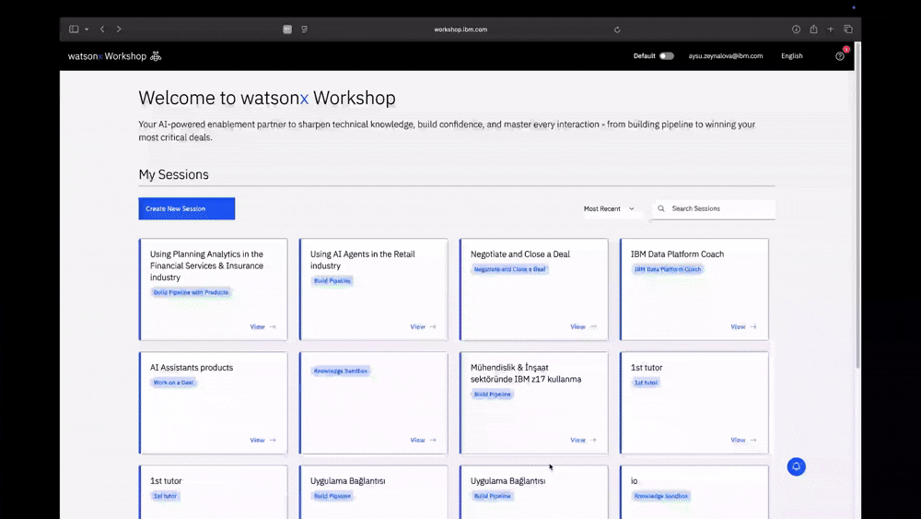View the Negotiate and Close a Deal session
This screenshot has height=519, width=921.
(x=583, y=327)
